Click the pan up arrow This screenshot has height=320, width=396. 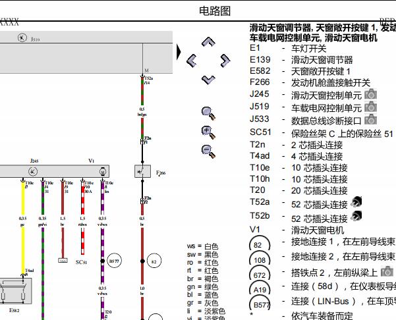point(208,42)
